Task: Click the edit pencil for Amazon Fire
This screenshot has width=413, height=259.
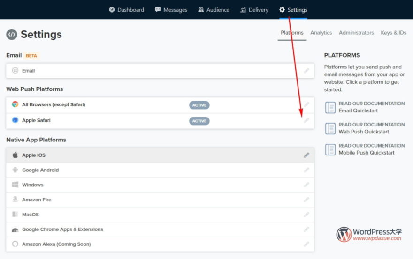Action: click(x=306, y=200)
